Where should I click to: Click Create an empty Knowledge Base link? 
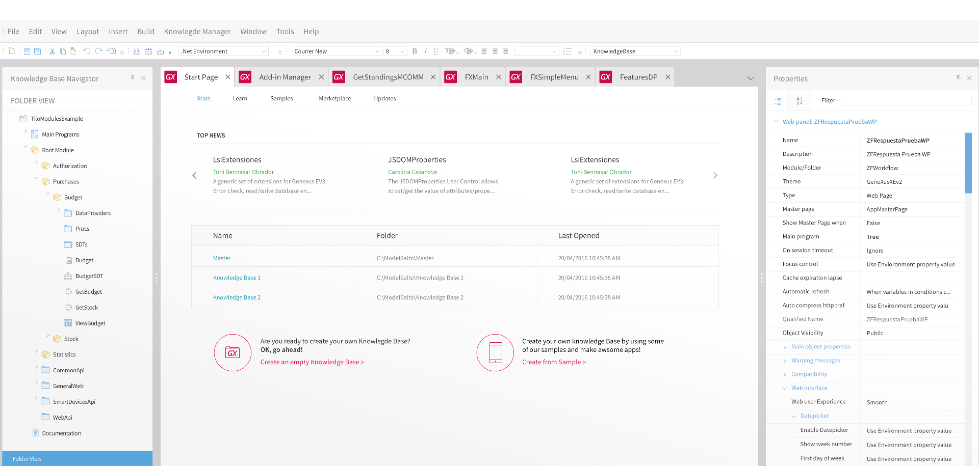(312, 362)
